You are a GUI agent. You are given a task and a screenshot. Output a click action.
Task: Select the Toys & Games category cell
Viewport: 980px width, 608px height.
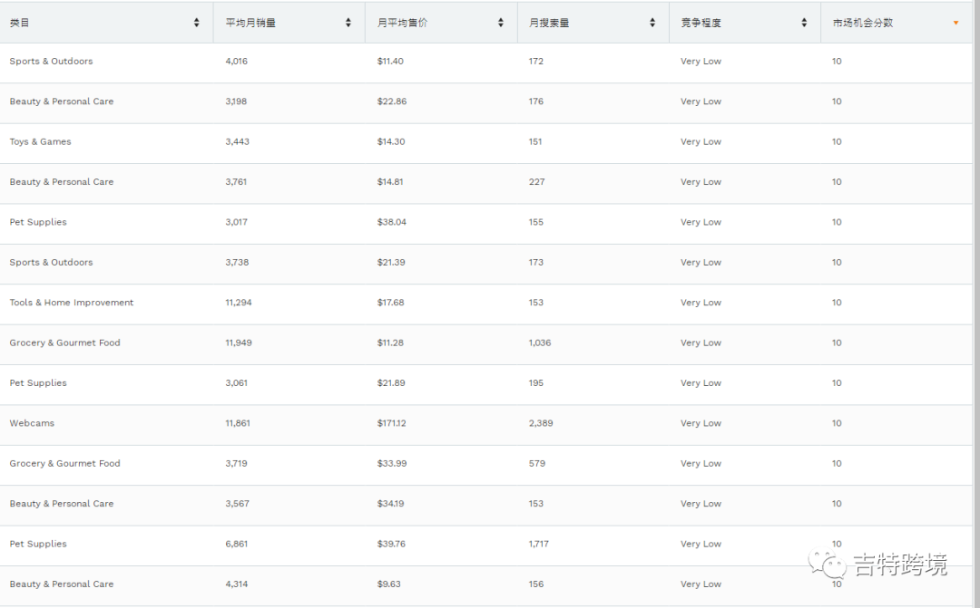point(40,141)
